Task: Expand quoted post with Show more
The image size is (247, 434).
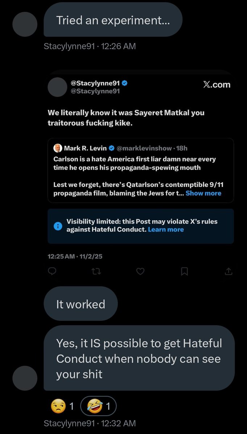Action: 203,193
